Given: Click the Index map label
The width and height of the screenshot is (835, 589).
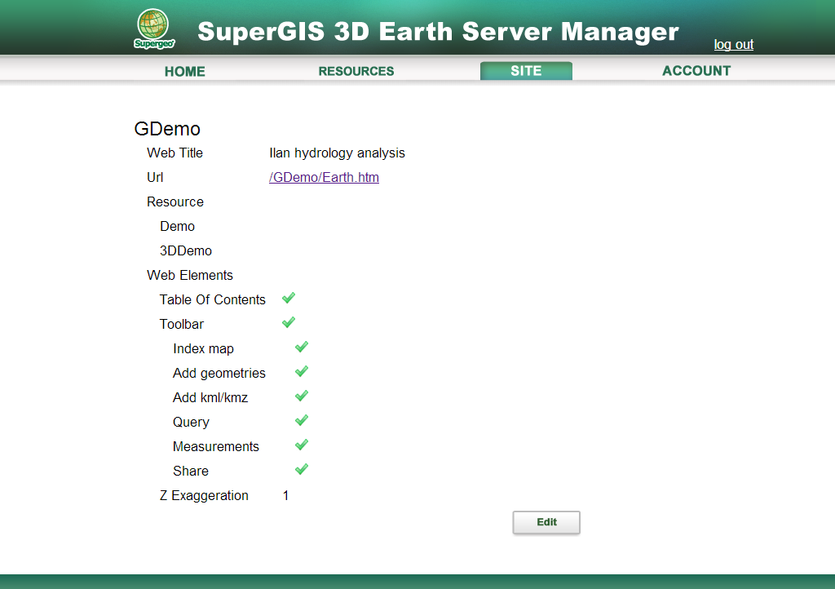Looking at the screenshot, I should coord(203,349).
